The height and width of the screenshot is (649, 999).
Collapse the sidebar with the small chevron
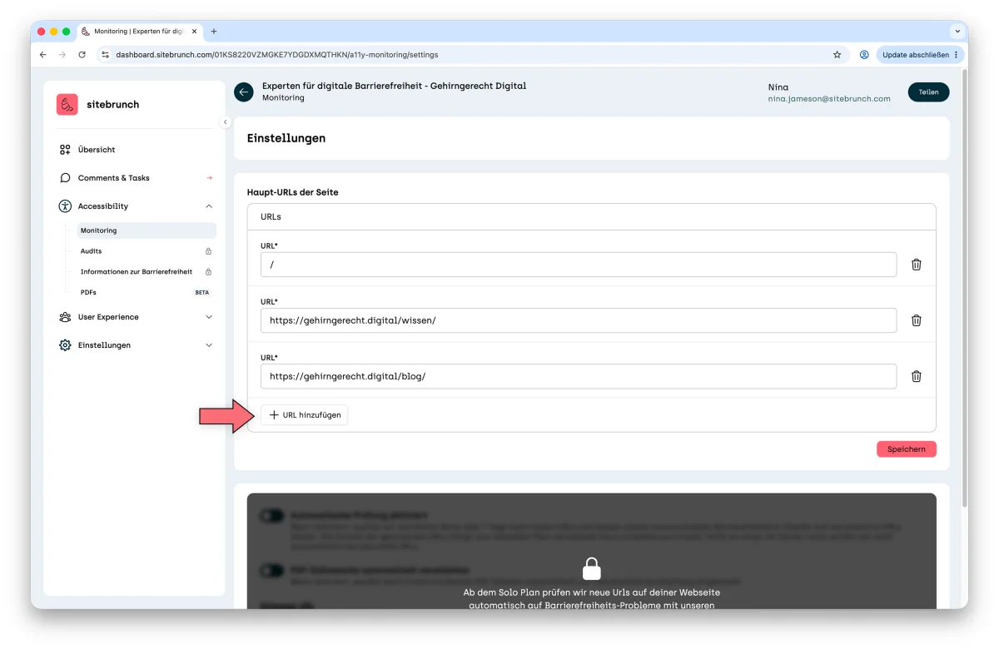225,122
